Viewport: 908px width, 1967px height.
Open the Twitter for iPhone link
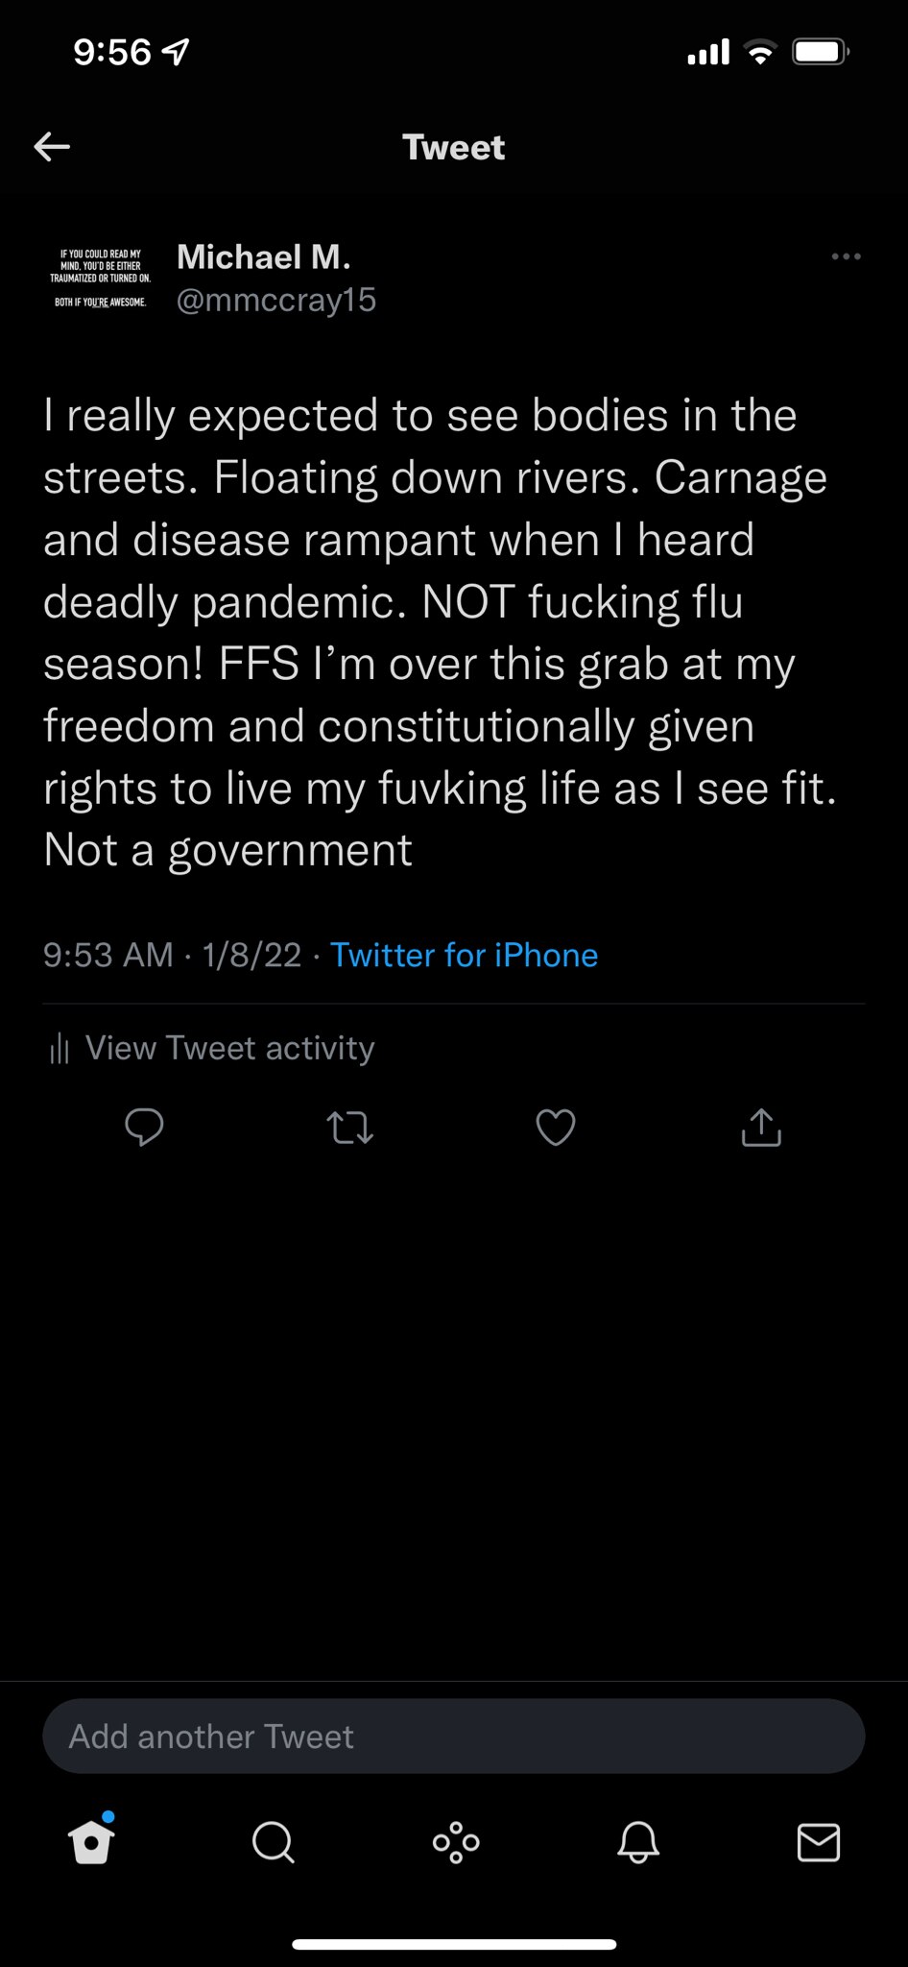click(464, 955)
